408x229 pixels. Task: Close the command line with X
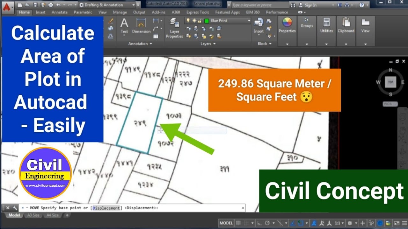8,208
